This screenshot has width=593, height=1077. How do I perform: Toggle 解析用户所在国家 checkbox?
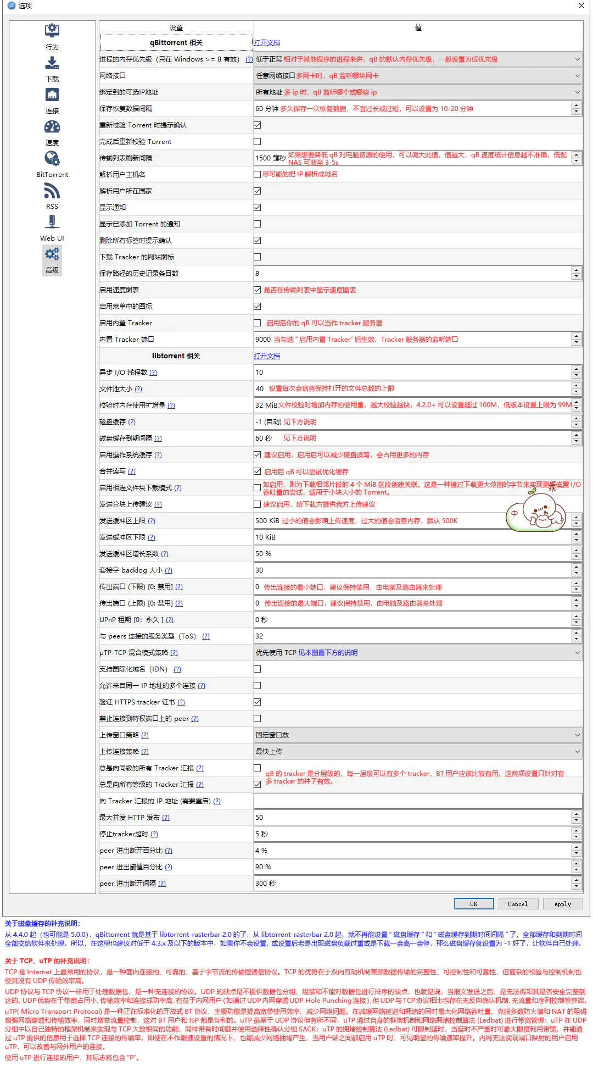[257, 191]
